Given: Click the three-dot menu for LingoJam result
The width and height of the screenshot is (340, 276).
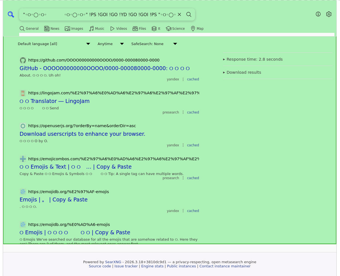Looking at the screenshot, I should pos(183,112).
